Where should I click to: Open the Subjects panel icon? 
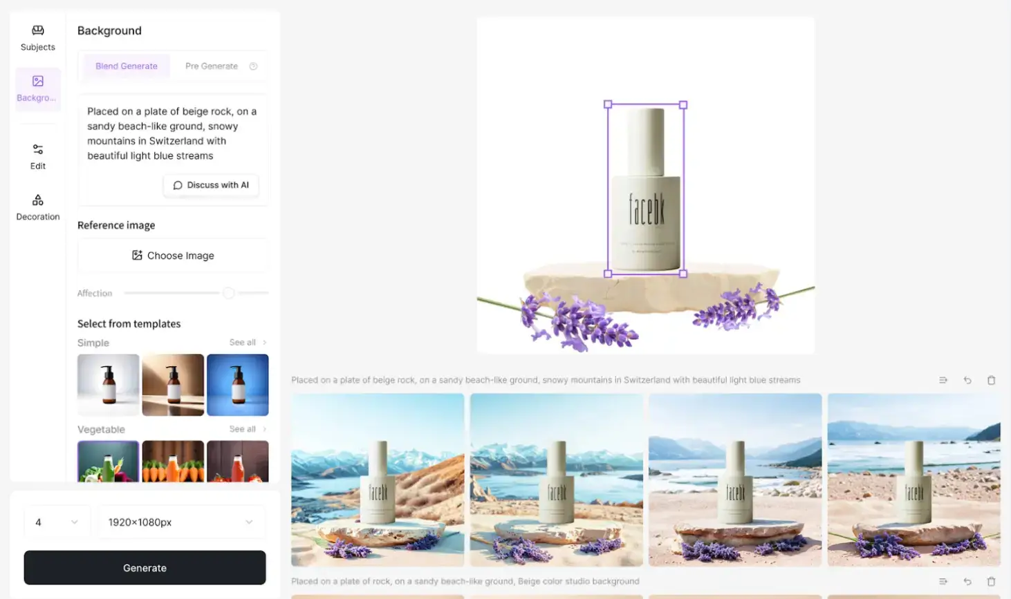click(x=38, y=30)
